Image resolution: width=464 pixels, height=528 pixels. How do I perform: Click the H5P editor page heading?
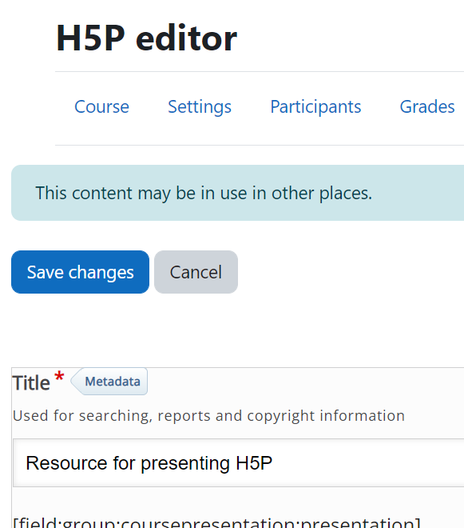146,38
